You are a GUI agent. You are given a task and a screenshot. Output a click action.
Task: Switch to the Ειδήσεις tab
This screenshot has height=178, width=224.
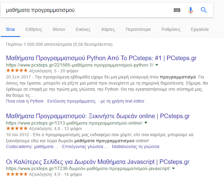click(34, 30)
